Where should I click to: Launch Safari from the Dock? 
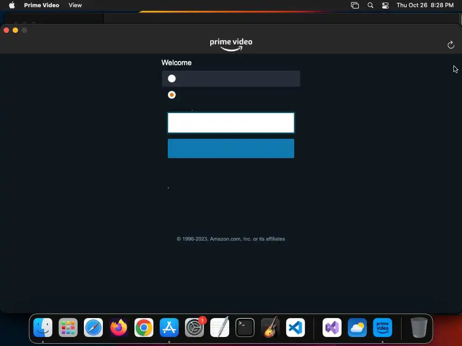click(x=93, y=328)
